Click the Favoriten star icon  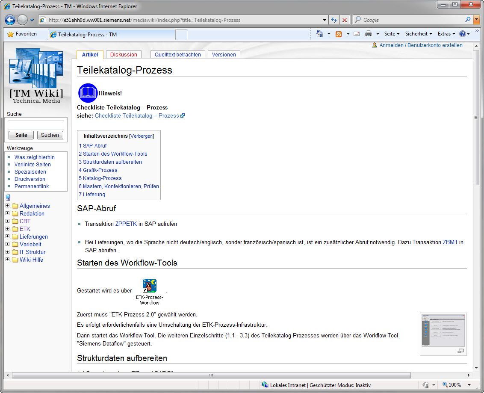coord(10,34)
